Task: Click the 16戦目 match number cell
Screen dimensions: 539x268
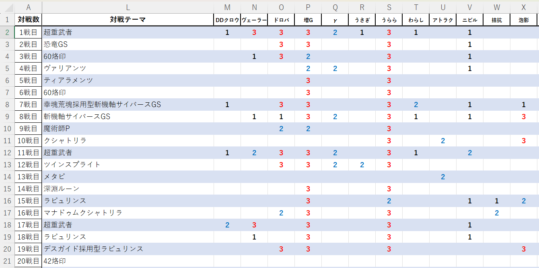Action: (x=28, y=213)
